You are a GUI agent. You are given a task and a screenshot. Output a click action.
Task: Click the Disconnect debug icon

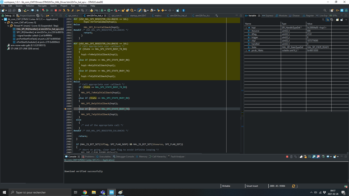click(60, 10)
